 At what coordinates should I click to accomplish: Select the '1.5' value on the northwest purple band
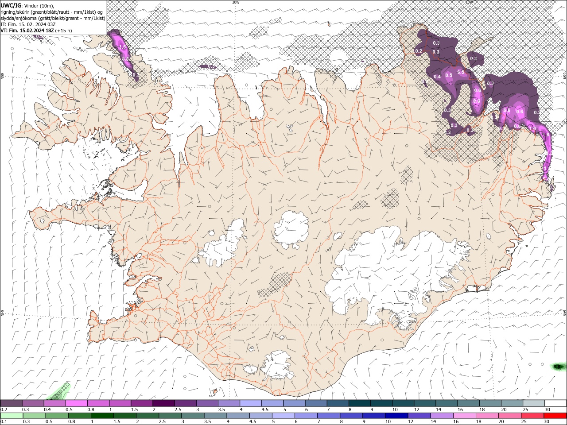pos(123,46)
